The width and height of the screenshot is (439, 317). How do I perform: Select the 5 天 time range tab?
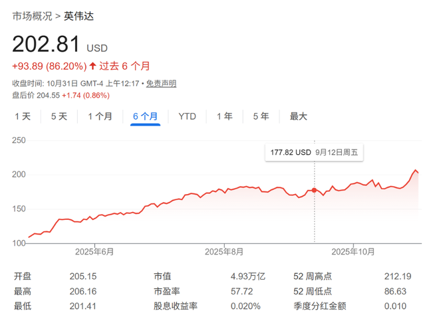click(59, 116)
